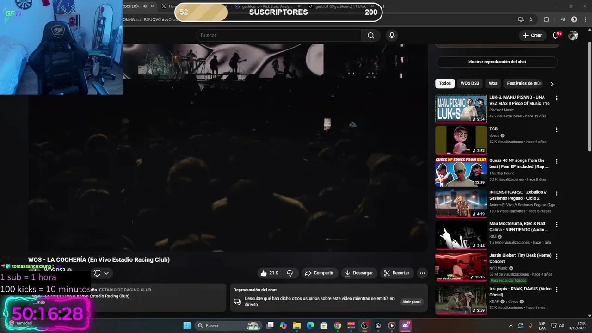Open Justin Bieber: Tiny Desk (Home) Concert title
This screenshot has width=592, height=333.
click(520, 259)
